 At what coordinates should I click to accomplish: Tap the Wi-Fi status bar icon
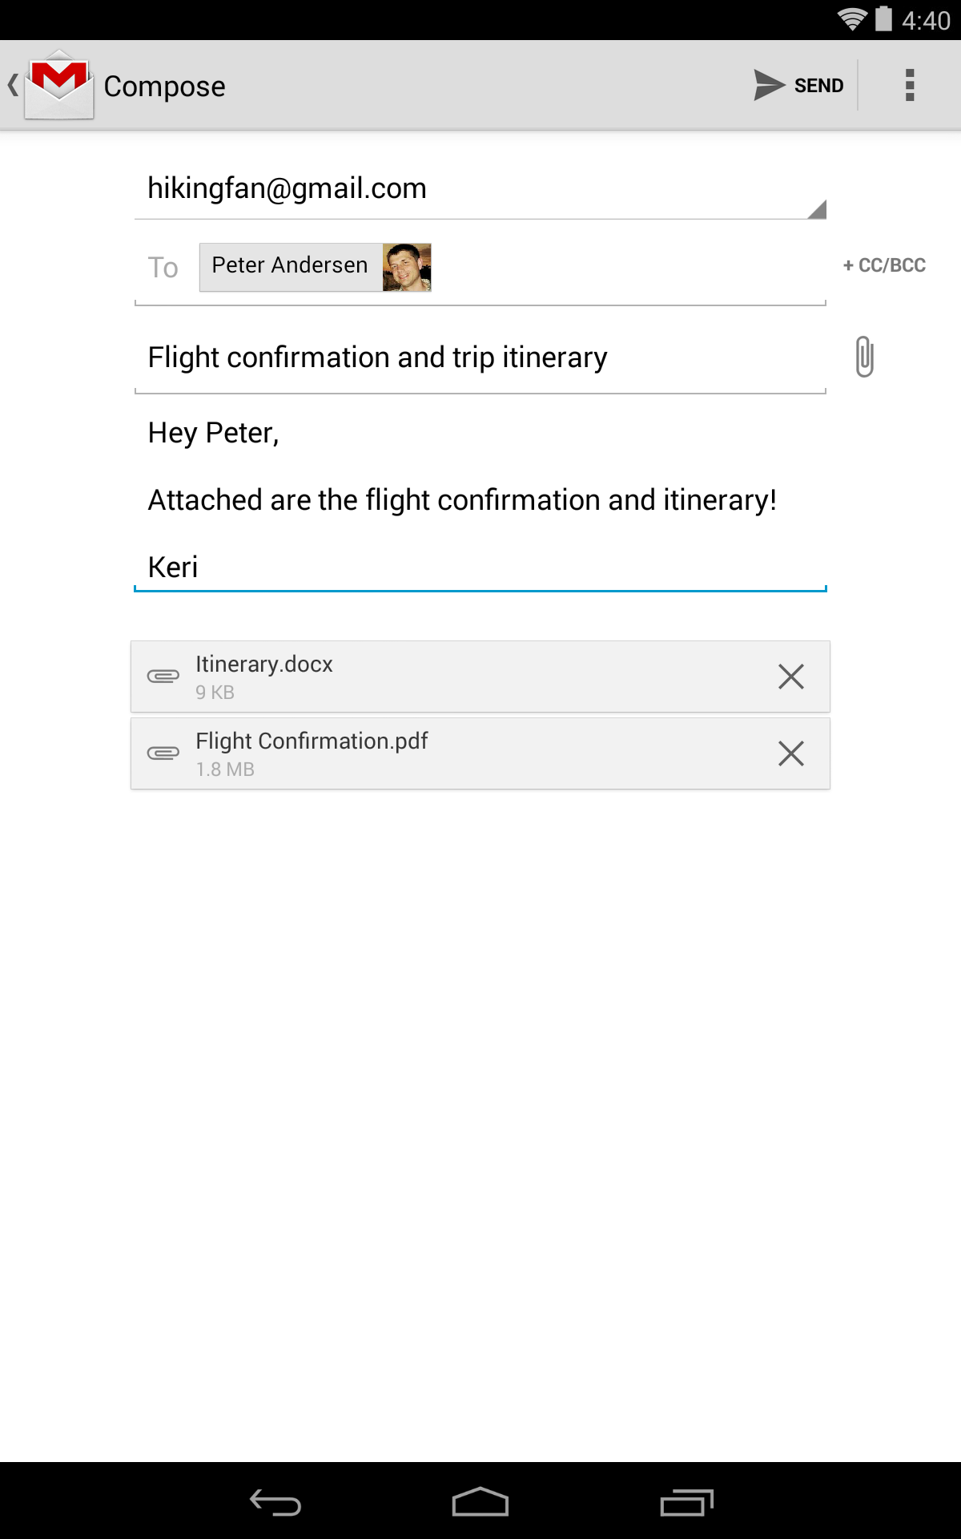pos(852,19)
